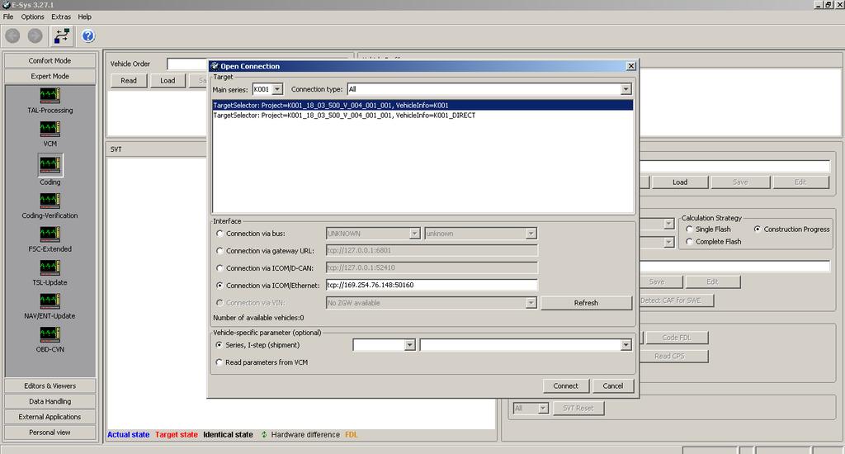Open the FSC-Extended module icon
The height and width of the screenshot is (454, 845).
point(50,234)
